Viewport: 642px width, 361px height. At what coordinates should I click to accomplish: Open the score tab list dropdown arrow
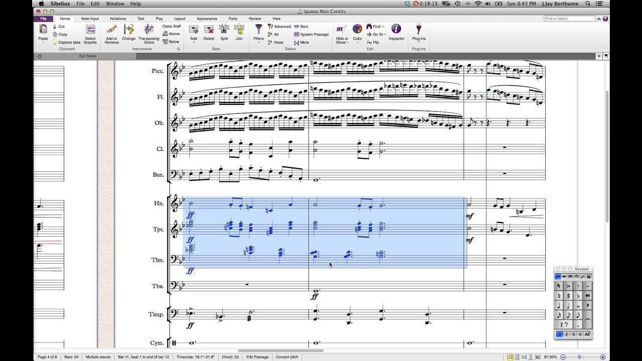click(606, 56)
